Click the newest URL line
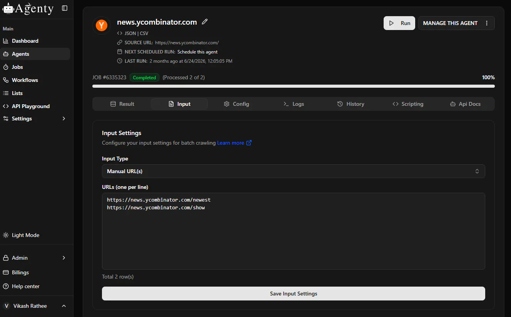 click(x=159, y=200)
